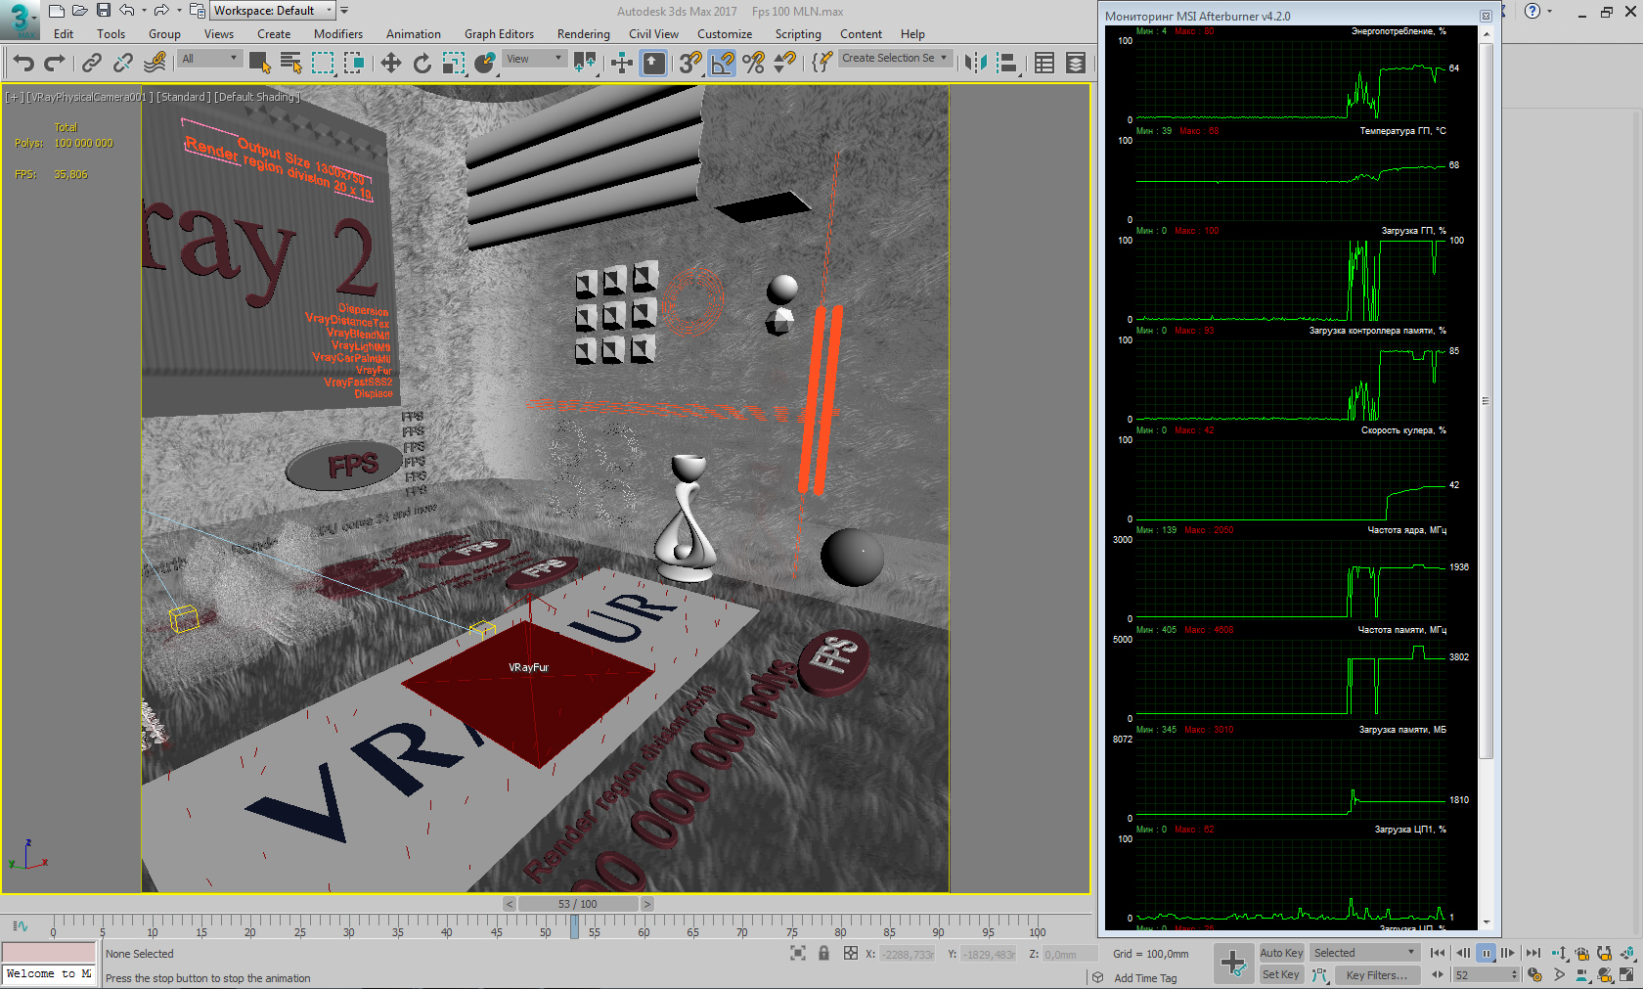Open the key mode 'Selected' dropdown
1643x989 pixels.
(x=1364, y=953)
